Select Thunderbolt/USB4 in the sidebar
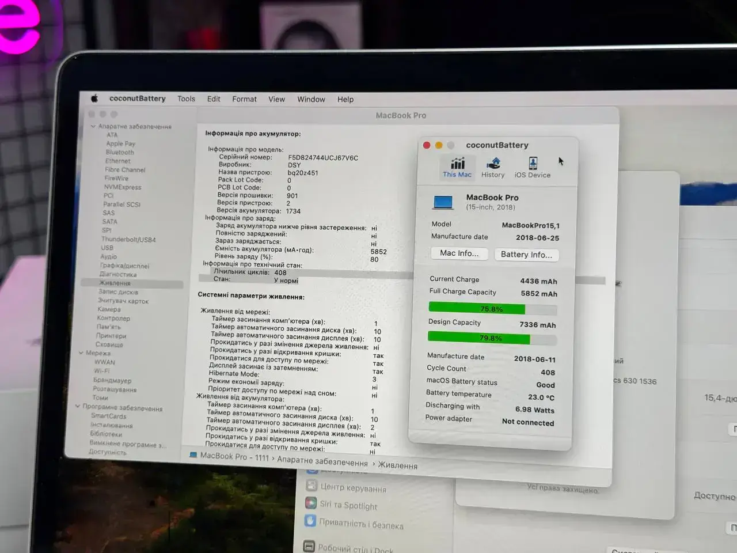 pos(128,239)
